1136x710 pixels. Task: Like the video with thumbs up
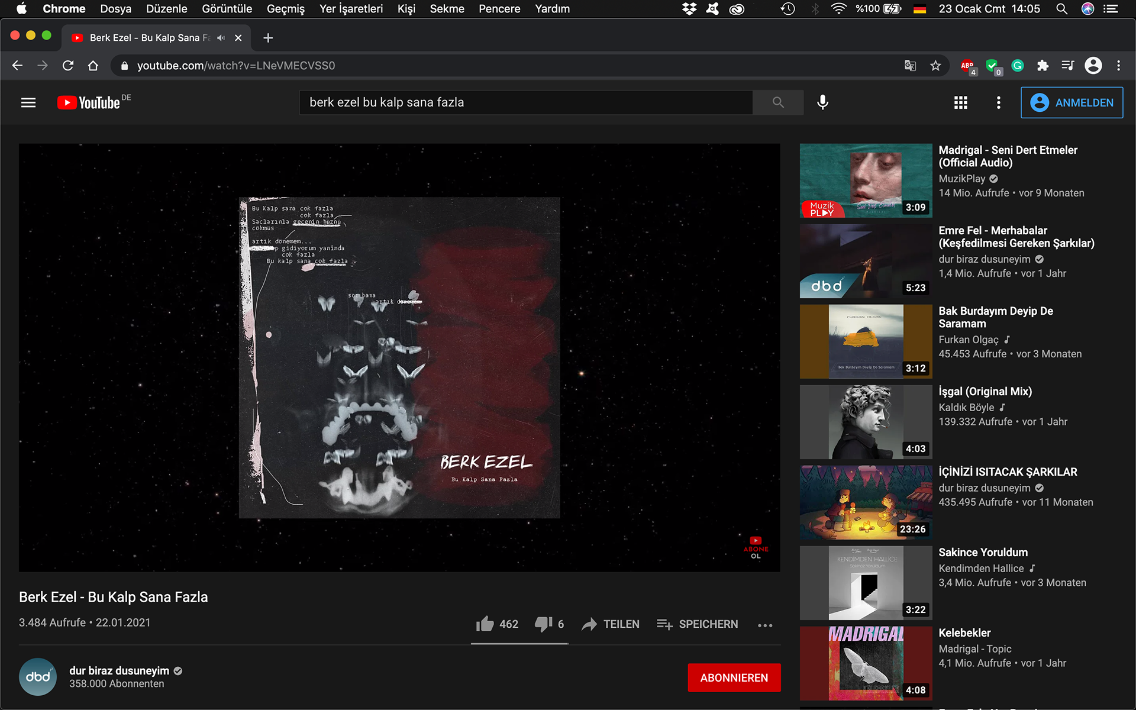(x=485, y=624)
